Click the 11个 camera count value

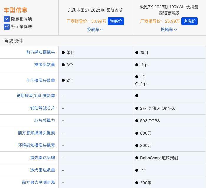point(144,65)
